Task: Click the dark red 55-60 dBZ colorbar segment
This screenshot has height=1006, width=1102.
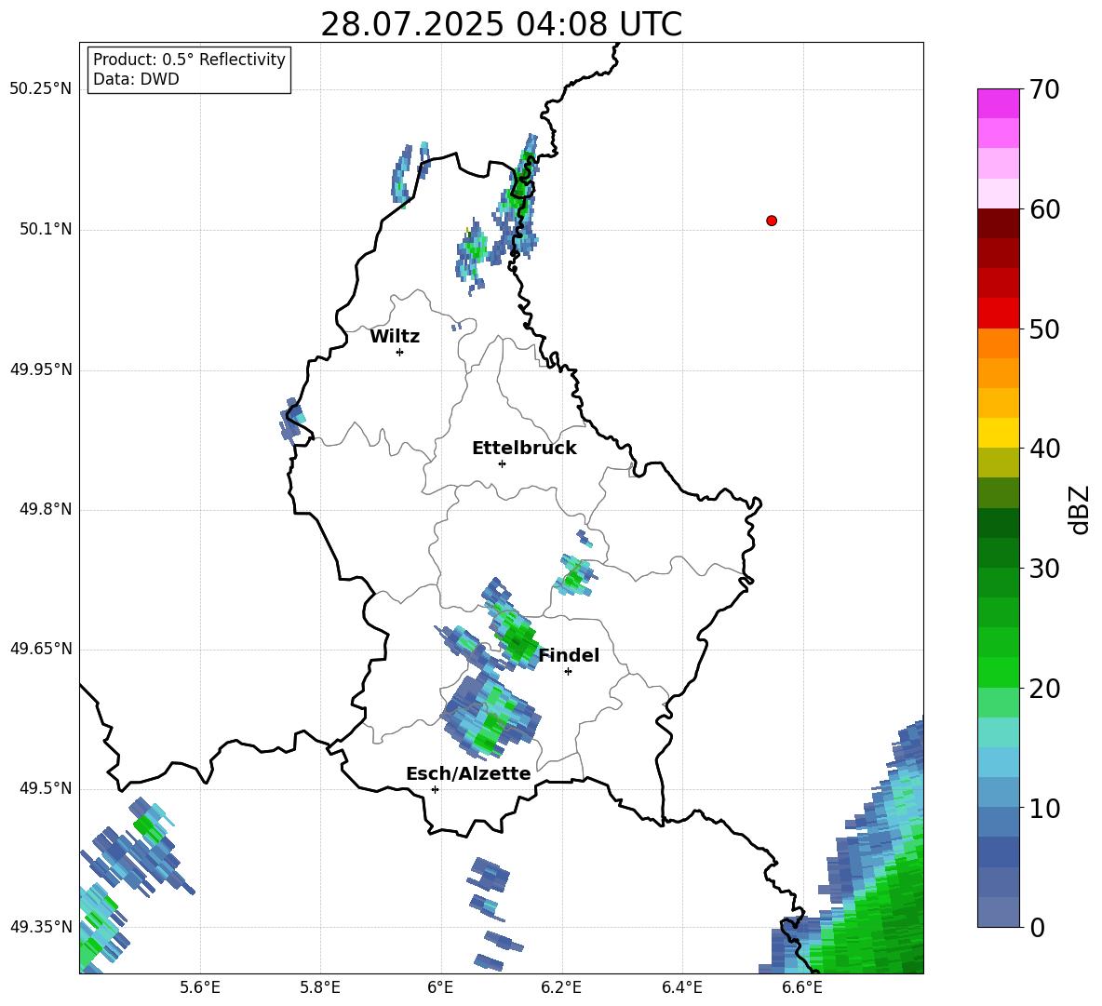Action: coord(998,238)
